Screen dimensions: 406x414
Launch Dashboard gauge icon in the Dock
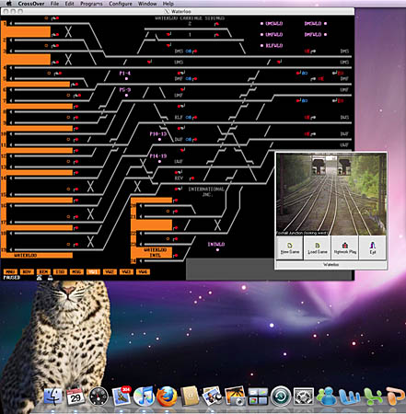click(99, 397)
